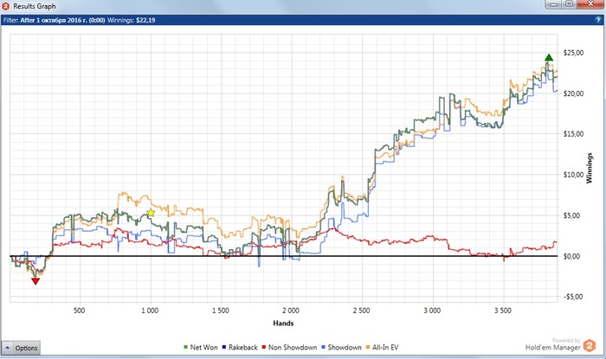This screenshot has height=359, width=606.
Task: Click the help question mark icon
Action: pos(599,20)
